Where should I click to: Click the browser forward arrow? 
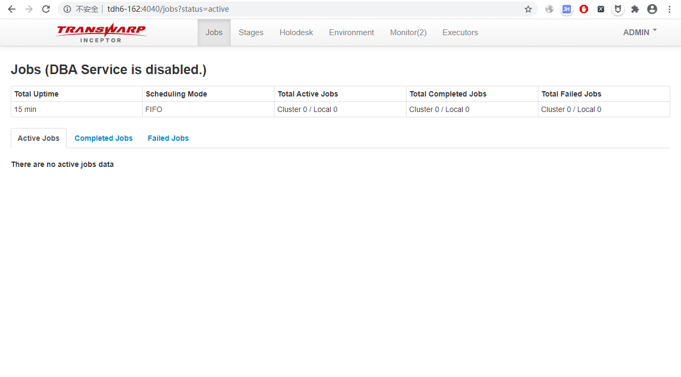tap(29, 9)
